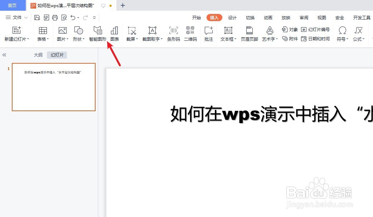Open the Developer Tools (开发工具) tab
This screenshot has width=373, height=217.
362,18
